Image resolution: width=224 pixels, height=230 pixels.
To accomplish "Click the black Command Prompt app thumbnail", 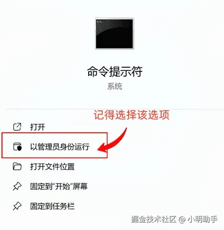I will coord(114,33).
